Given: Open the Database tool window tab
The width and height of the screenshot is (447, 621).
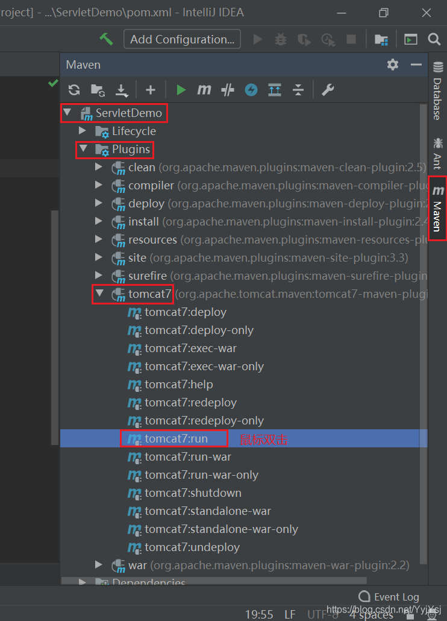Looking at the screenshot, I should click(437, 91).
